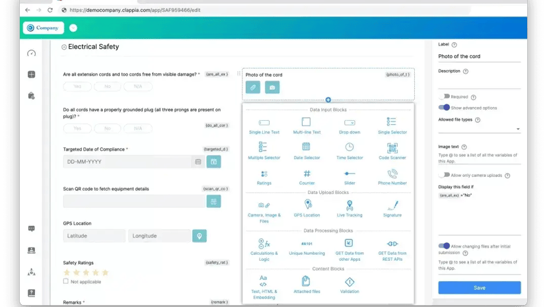Add a Multiple Selector block
The image size is (547, 307).
click(x=264, y=151)
